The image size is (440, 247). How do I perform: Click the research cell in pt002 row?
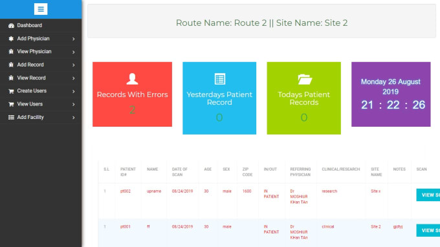click(x=329, y=191)
